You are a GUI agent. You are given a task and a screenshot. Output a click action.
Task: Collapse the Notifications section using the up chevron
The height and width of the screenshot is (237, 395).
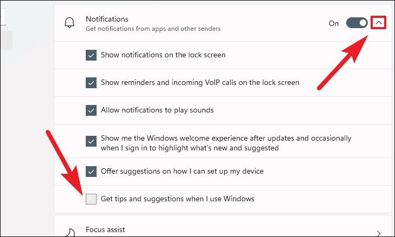378,23
